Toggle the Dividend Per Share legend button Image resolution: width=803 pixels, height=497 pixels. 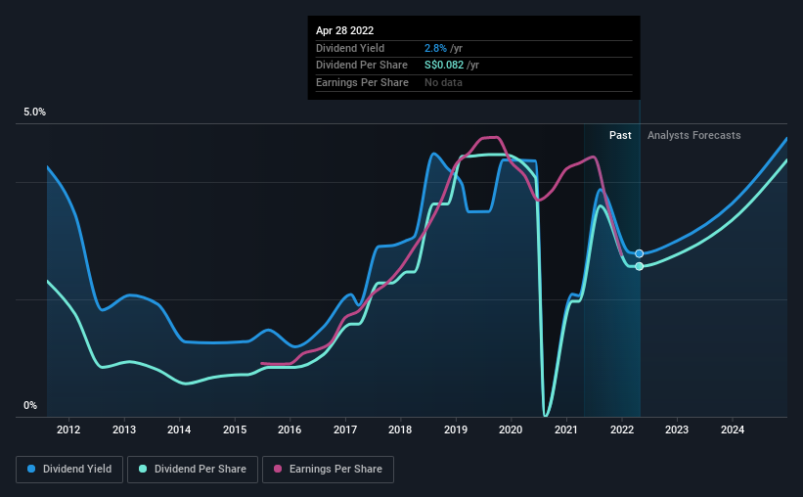193,470
